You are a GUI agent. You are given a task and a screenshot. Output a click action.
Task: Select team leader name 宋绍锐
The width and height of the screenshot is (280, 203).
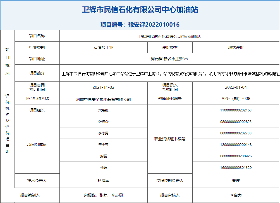(103, 110)
